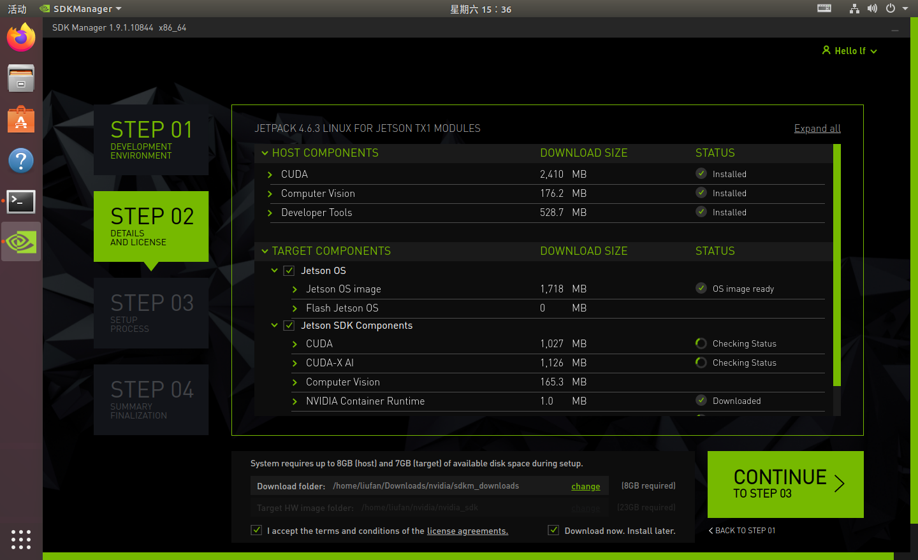Click Continue to Step 03 button
Viewport: 918px width, 560px height.
[x=785, y=484]
